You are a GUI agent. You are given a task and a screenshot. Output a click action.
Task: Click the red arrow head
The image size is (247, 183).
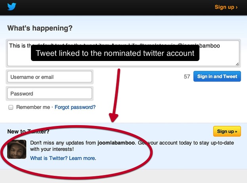[x=113, y=118]
